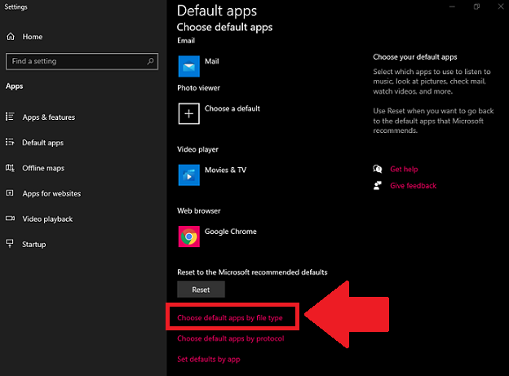Click the Home icon in sidebar
Image resolution: width=509 pixels, height=376 pixels.
(11, 37)
